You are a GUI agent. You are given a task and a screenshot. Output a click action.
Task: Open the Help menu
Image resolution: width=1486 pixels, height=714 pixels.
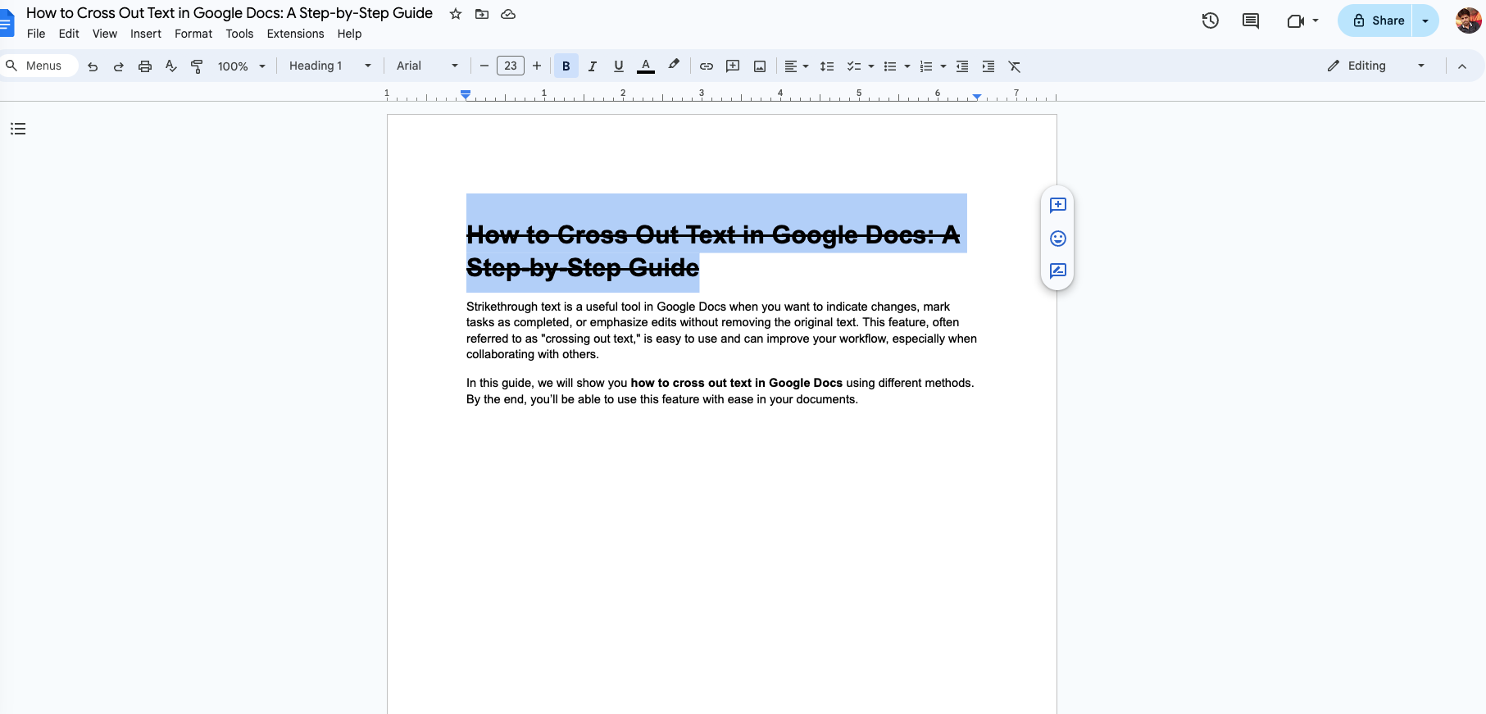(x=349, y=34)
